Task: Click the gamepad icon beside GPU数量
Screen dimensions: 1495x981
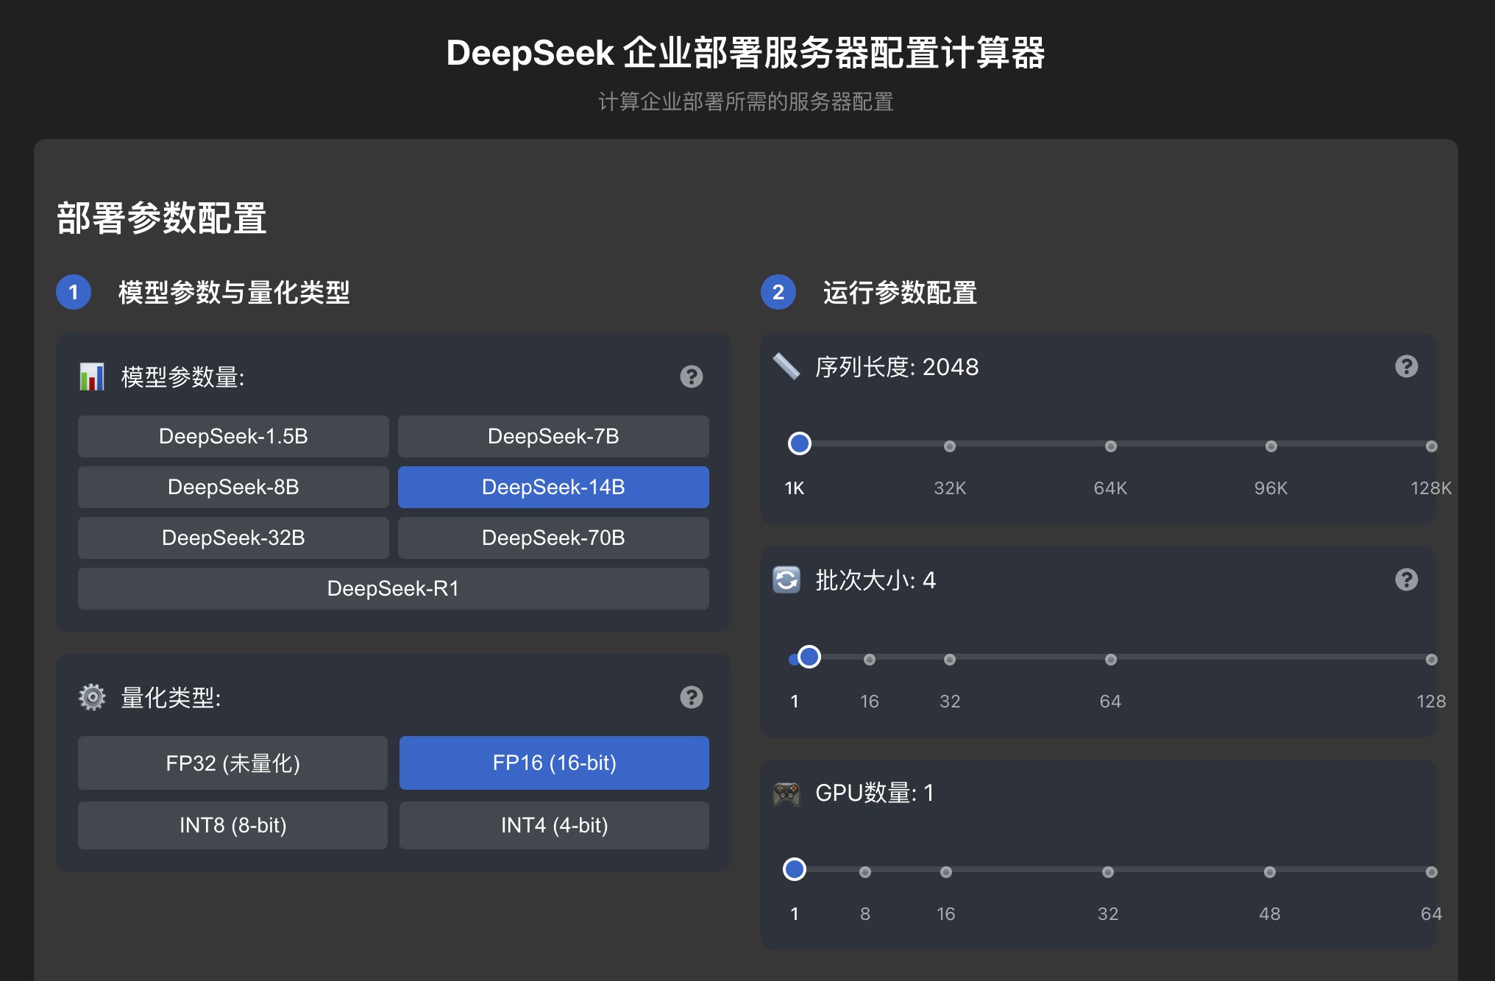Action: [x=786, y=793]
